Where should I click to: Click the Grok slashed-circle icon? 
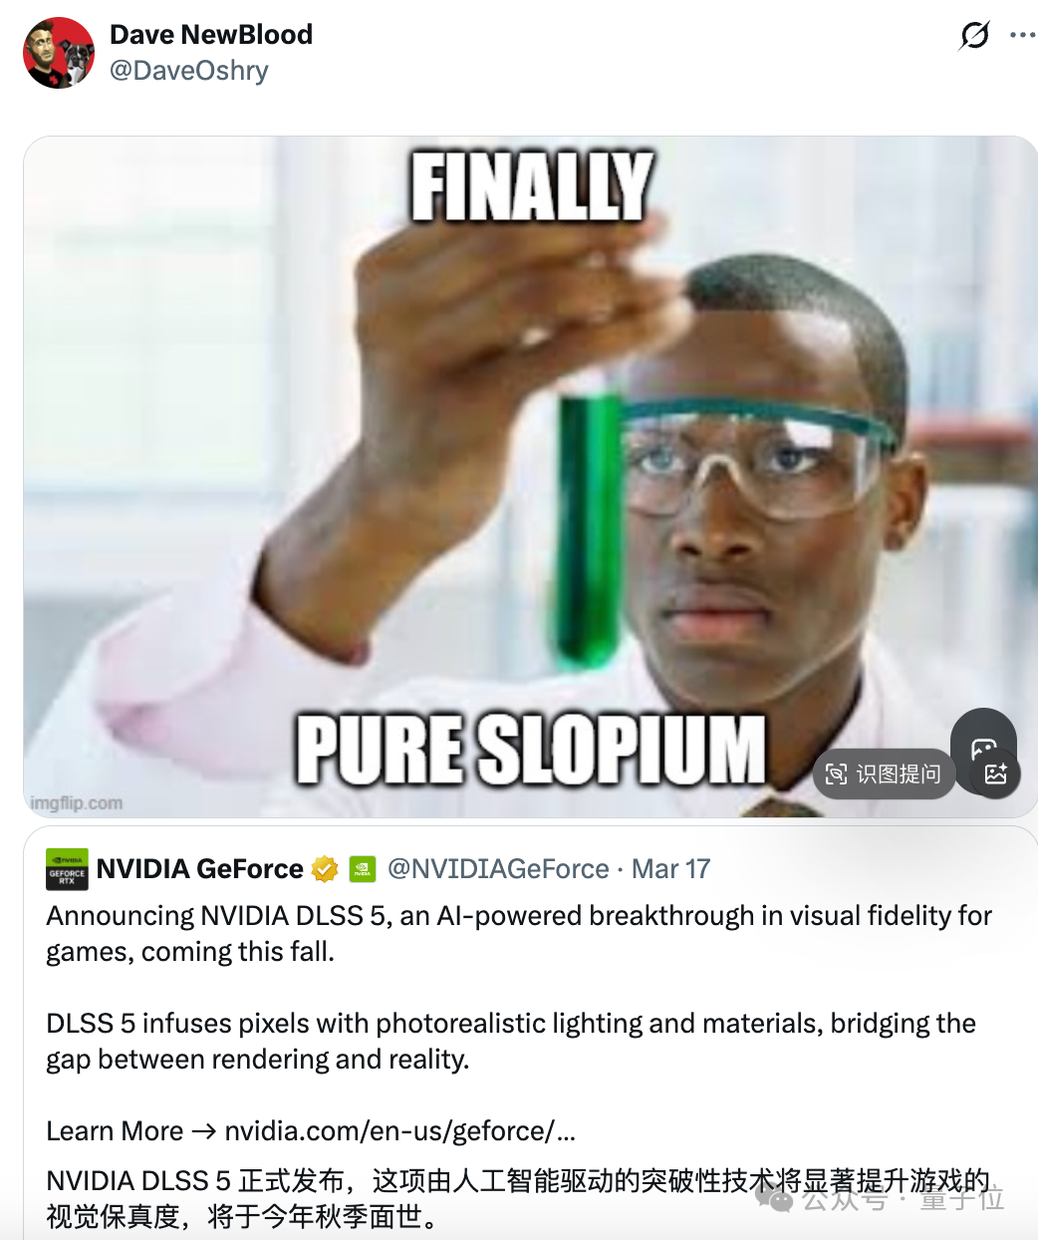(x=974, y=36)
